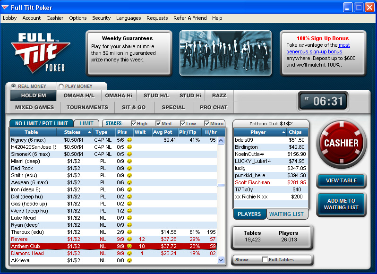
Task: Switch to the Tournaments tab
Action: pos(87,107)
